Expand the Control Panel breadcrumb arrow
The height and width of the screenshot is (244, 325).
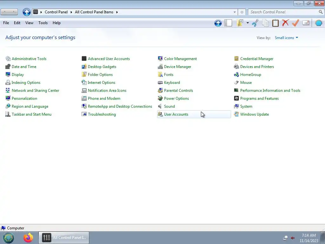pos(71,12)
